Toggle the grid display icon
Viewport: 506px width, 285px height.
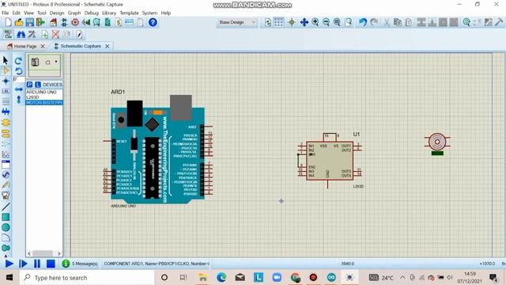click(x=278, y=22)
